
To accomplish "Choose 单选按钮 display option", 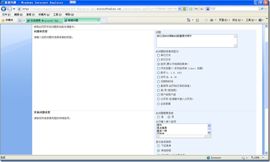I will click(158, 151).
